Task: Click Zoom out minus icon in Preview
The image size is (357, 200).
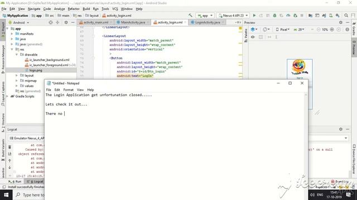Action: tap(319, 29)
